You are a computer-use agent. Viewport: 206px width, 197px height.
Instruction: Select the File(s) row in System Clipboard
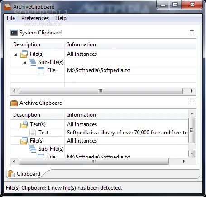pos(103,54)
